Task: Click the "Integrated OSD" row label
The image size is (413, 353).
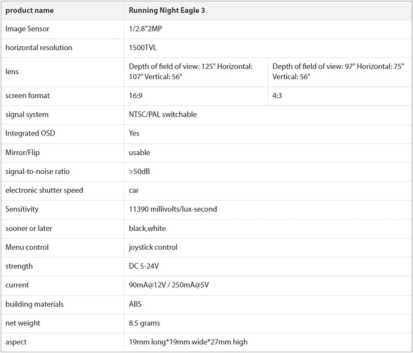Action: pos(30,133)
